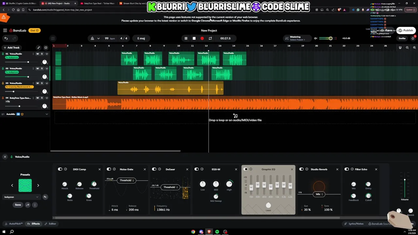Image resolution: width=418 pixels, height=235 pixels.
Task: Stop playback
Action: pyautogui.click(x=194, y=38)
